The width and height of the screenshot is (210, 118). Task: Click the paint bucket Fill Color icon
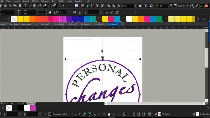point(156,114)
